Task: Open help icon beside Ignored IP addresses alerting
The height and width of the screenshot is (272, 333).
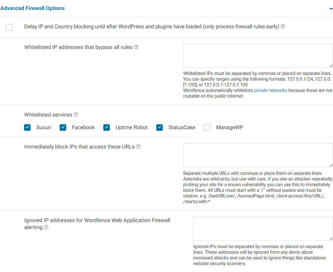Action: tap(46, 227)
